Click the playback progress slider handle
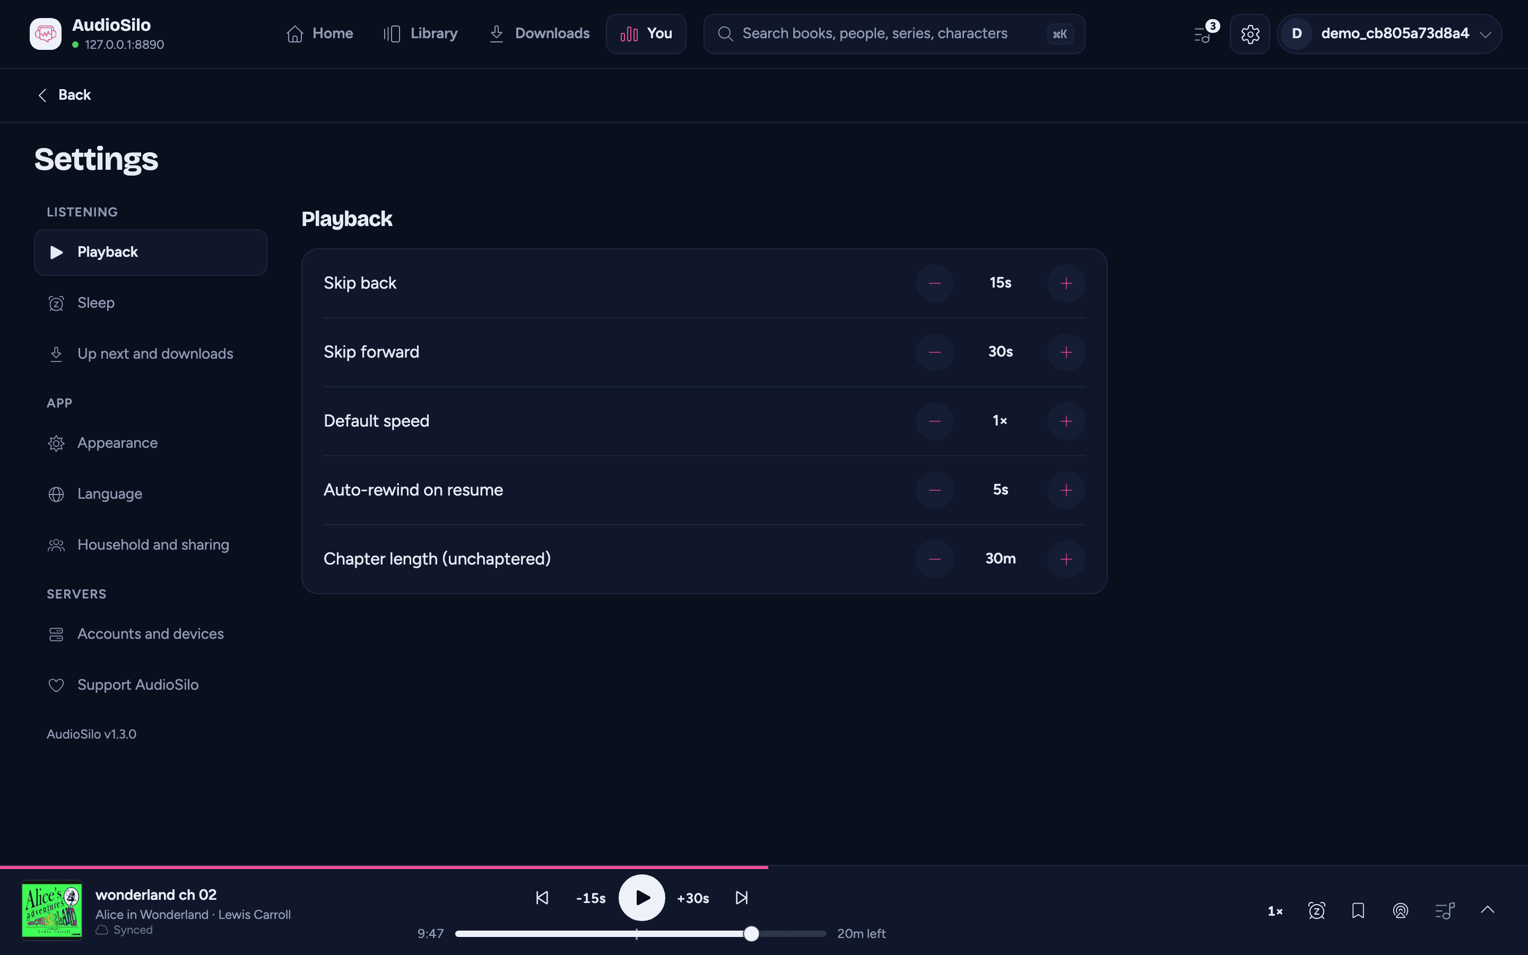The width and height of the screenshot is (1528, 955). (751, 934)
